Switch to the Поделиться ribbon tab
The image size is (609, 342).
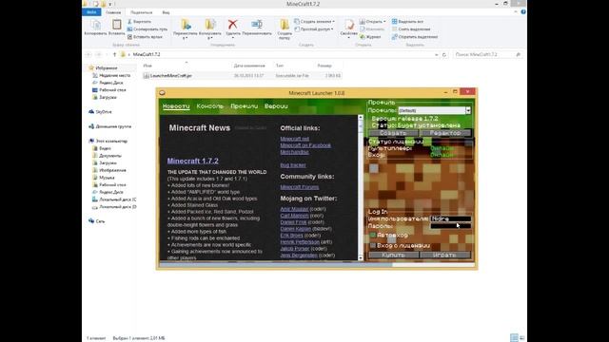(x=142, y=12)
